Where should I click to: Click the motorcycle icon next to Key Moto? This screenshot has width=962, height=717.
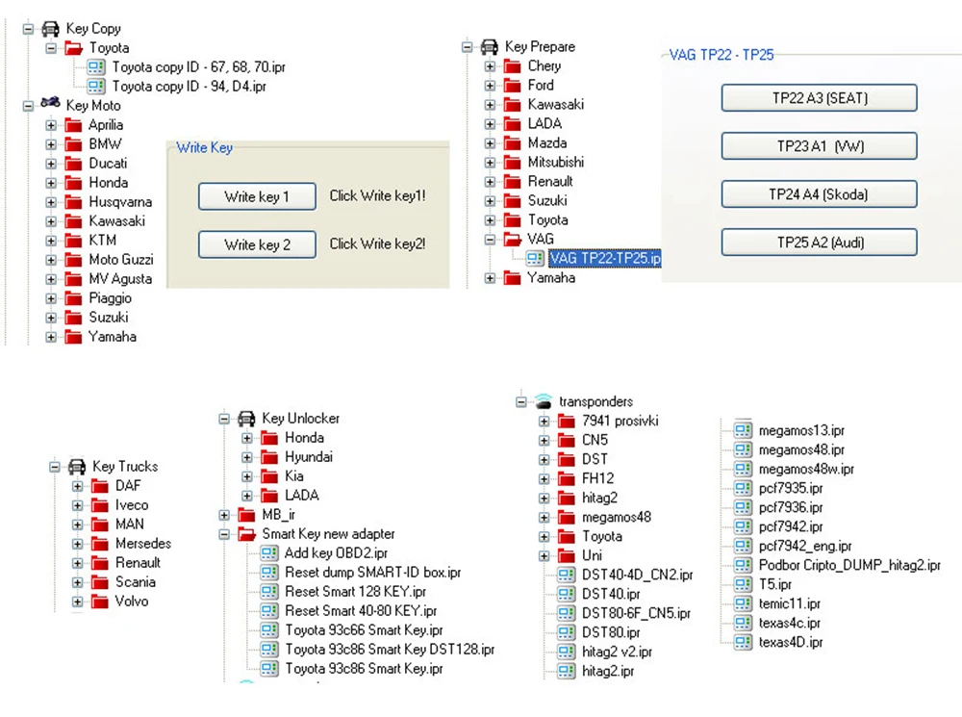click(x=50, y=102)
